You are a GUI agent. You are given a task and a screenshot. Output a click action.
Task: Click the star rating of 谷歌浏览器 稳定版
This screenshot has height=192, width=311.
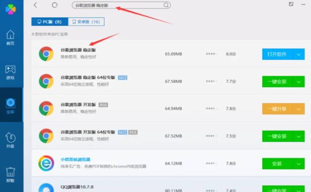pyautogui.click(x=211, y=54)
